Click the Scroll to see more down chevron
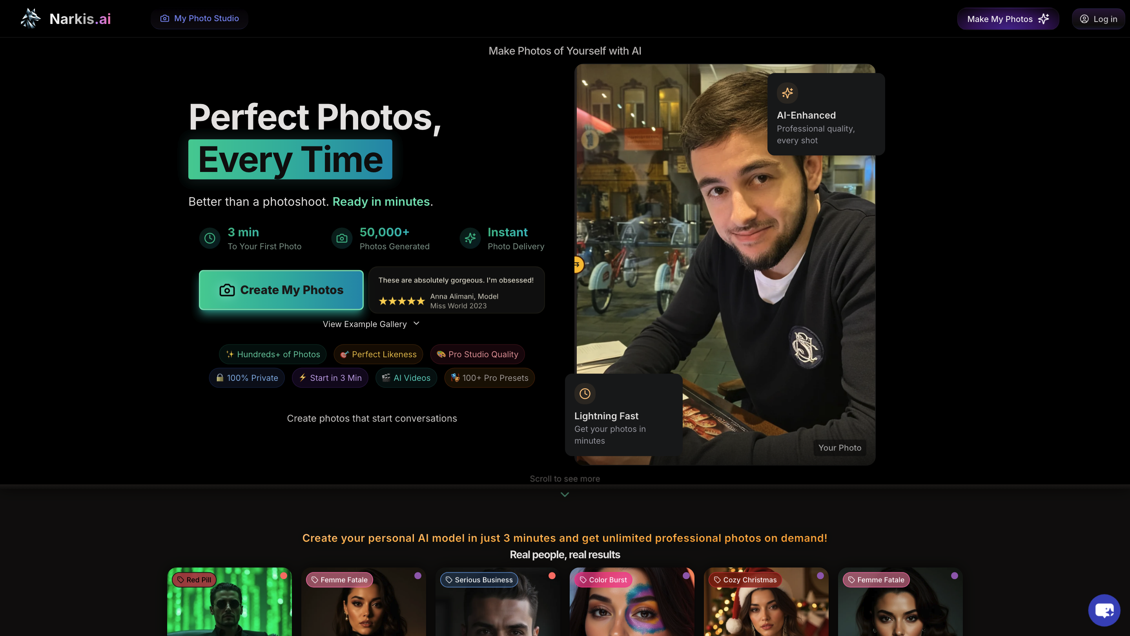 click(x=565, y=495)
